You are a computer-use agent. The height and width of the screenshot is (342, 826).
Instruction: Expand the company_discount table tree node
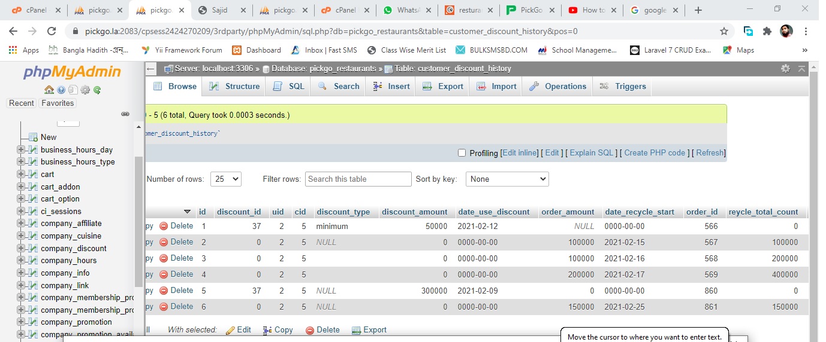pyautogui.click(x=21, y=248)
